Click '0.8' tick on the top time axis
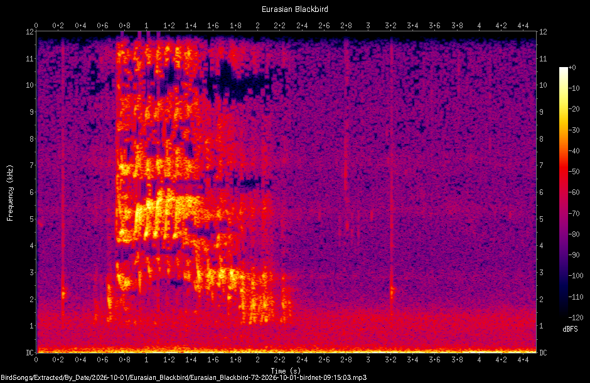The width and height of the screenshot is (590, 383). (x=124, y=26)
